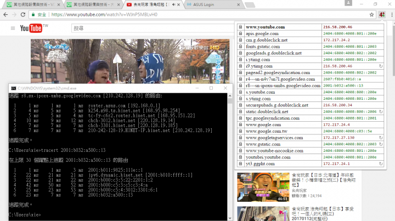The height and width of the screenshot is (221, 395).
Task: Select the fonts.gstatic.com domain entry
Action: point(263,47)
